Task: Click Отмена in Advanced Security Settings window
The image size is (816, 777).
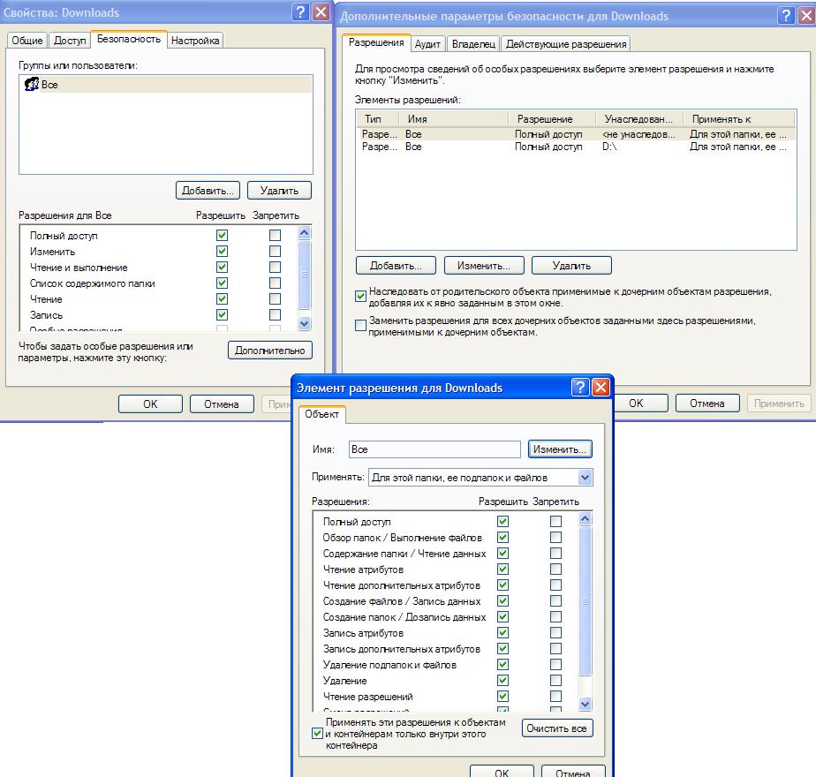Action: tap(707, 404)
